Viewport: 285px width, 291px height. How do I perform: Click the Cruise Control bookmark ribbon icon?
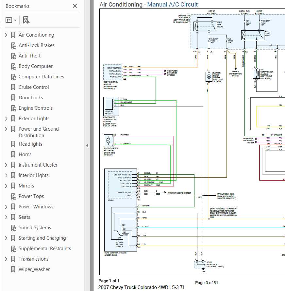tap(13, 87)
